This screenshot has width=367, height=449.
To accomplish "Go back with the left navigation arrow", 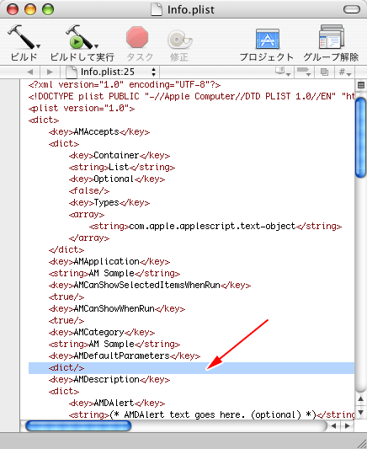I will pos(29,72).
